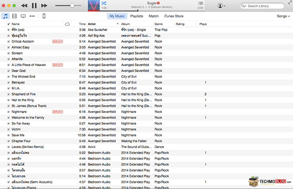Toggle shuffle in the now playing display
The height and width of the screenshot is (189, 293).
[x=104, y=3]
